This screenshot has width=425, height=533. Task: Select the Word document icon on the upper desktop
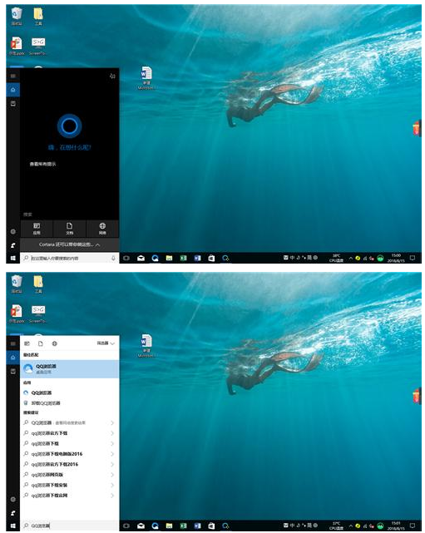(x=146, y=78)
